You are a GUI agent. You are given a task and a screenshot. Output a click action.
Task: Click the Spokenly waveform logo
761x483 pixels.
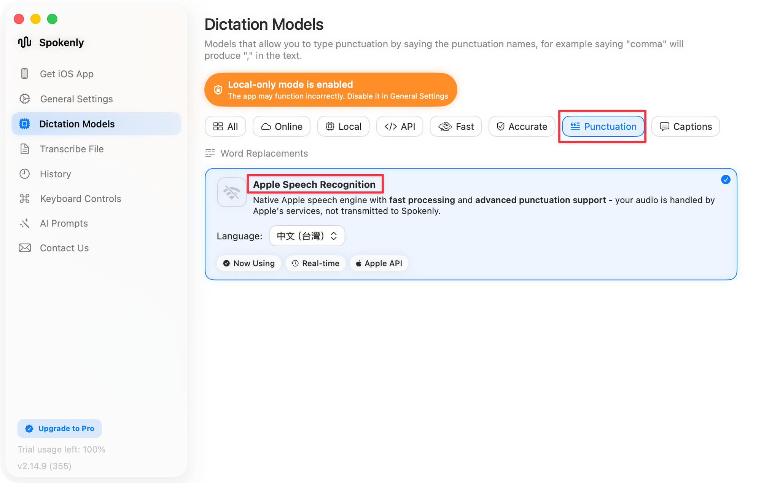coord(24,42)
